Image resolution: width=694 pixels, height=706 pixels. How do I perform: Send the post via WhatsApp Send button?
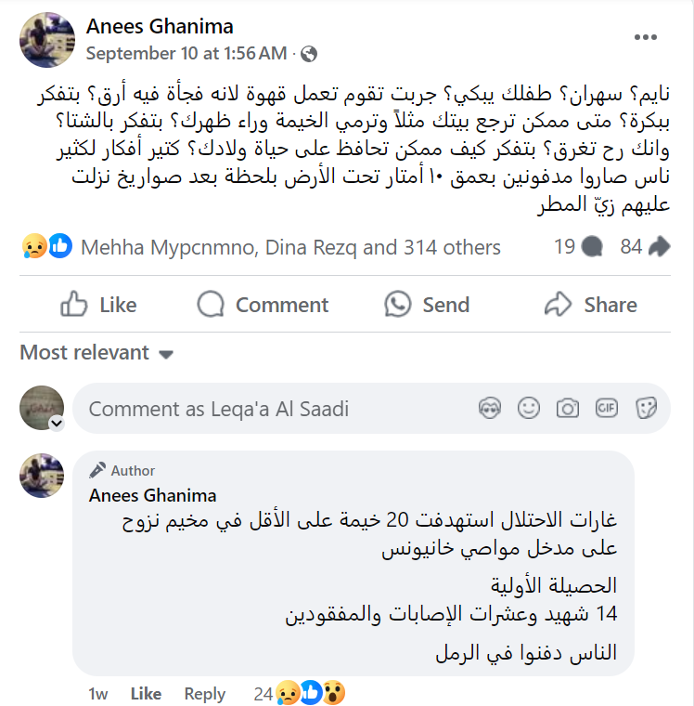pyautogui.click(x=425, y=305)
